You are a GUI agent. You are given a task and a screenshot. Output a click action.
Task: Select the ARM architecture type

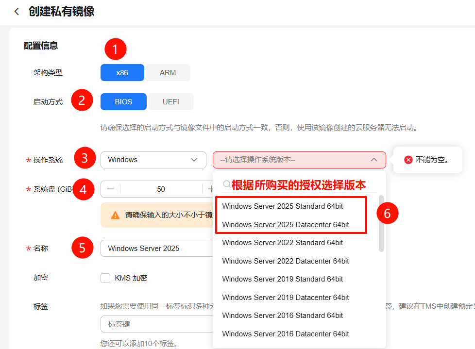point(168,72)
